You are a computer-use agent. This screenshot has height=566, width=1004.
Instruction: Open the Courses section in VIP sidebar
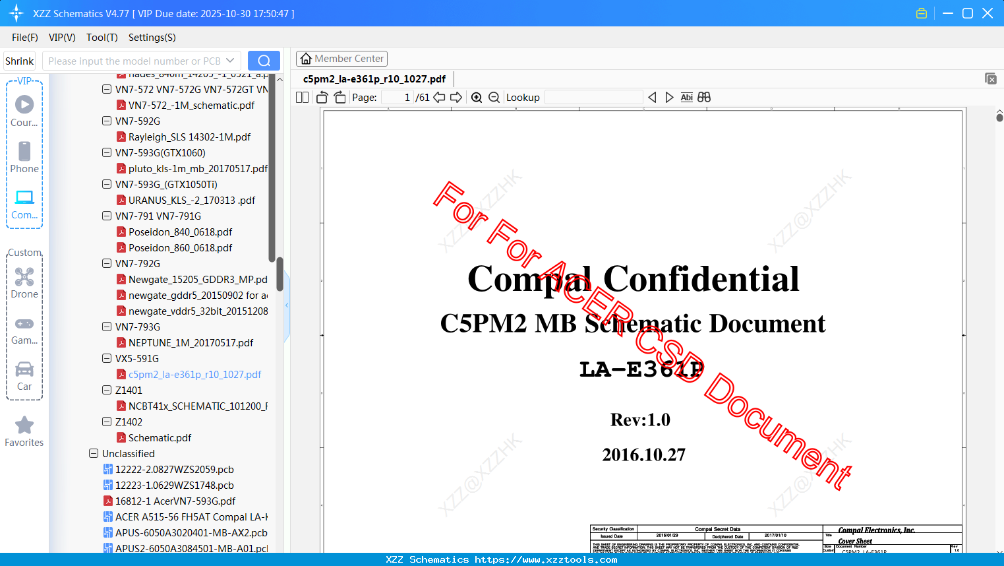24,111
